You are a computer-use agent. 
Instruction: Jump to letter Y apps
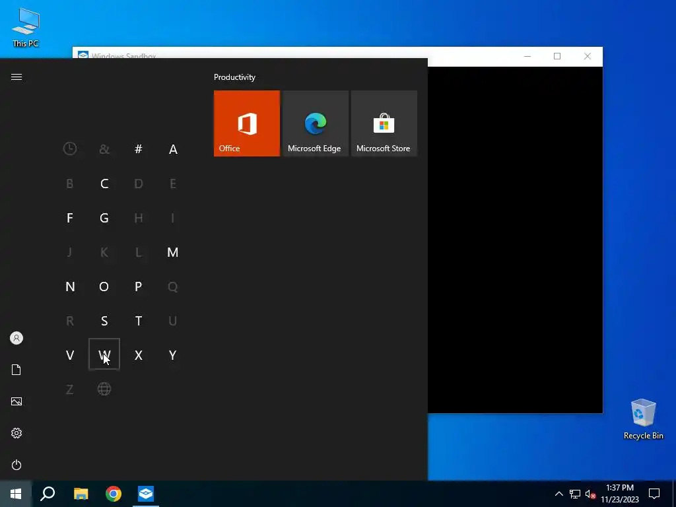click(173, 355)
